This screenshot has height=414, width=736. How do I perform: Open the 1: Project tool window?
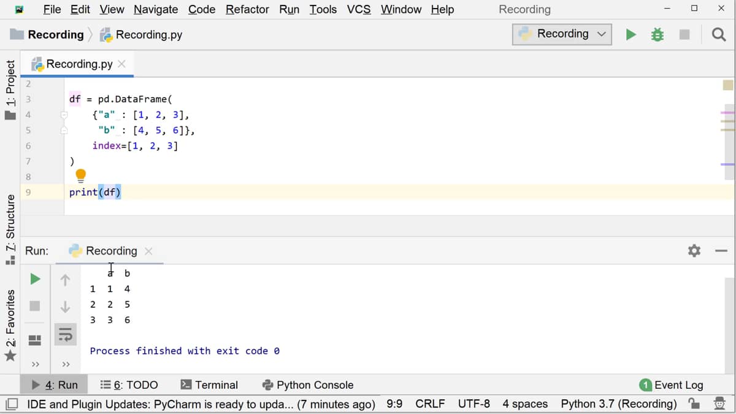click(x=10, y=89)
